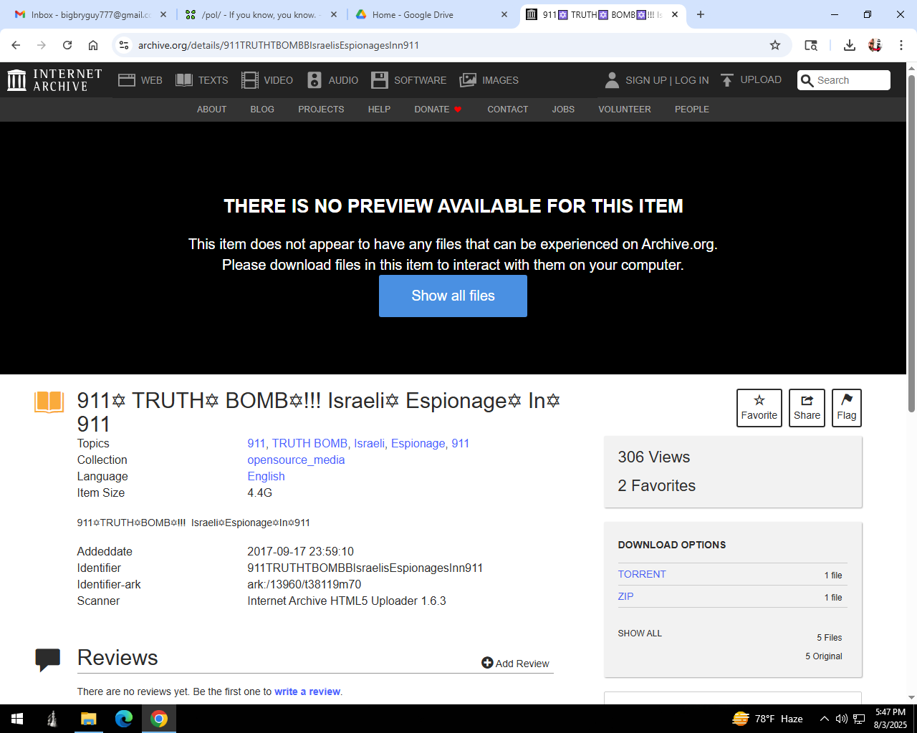
Task: Open the volume control icon
Action: pos(842,719)
